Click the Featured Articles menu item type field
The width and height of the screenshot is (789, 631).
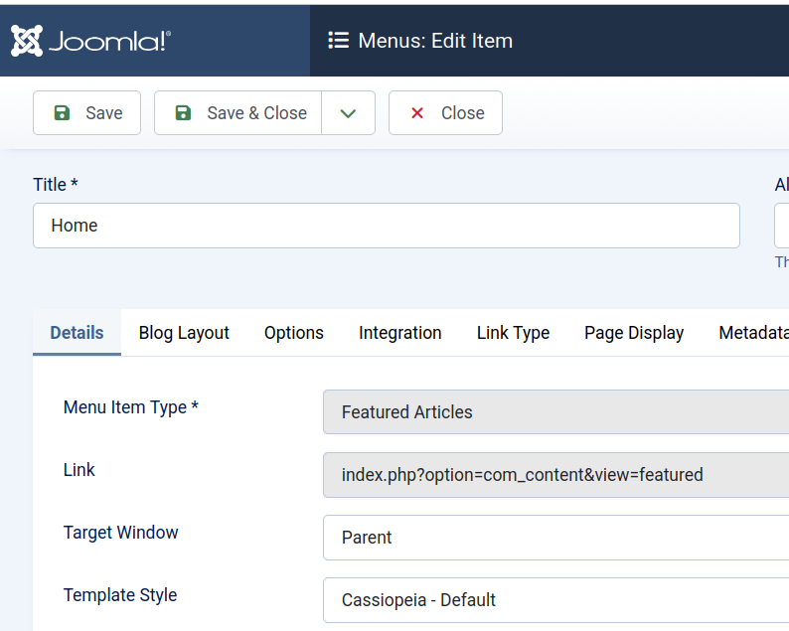click(x=554, y=412)
